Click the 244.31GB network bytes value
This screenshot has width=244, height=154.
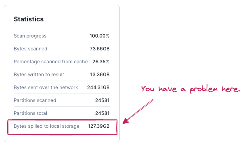tap(98, 87)
